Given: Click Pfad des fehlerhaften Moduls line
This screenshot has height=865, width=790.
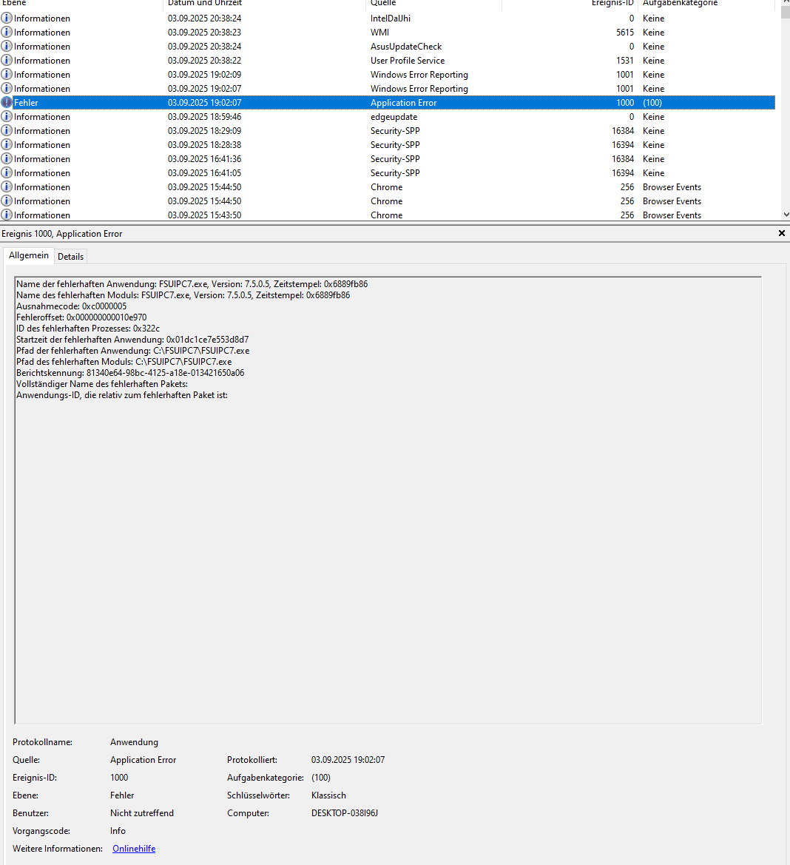Looking at the screenshot, I should (x=124, y=362).
